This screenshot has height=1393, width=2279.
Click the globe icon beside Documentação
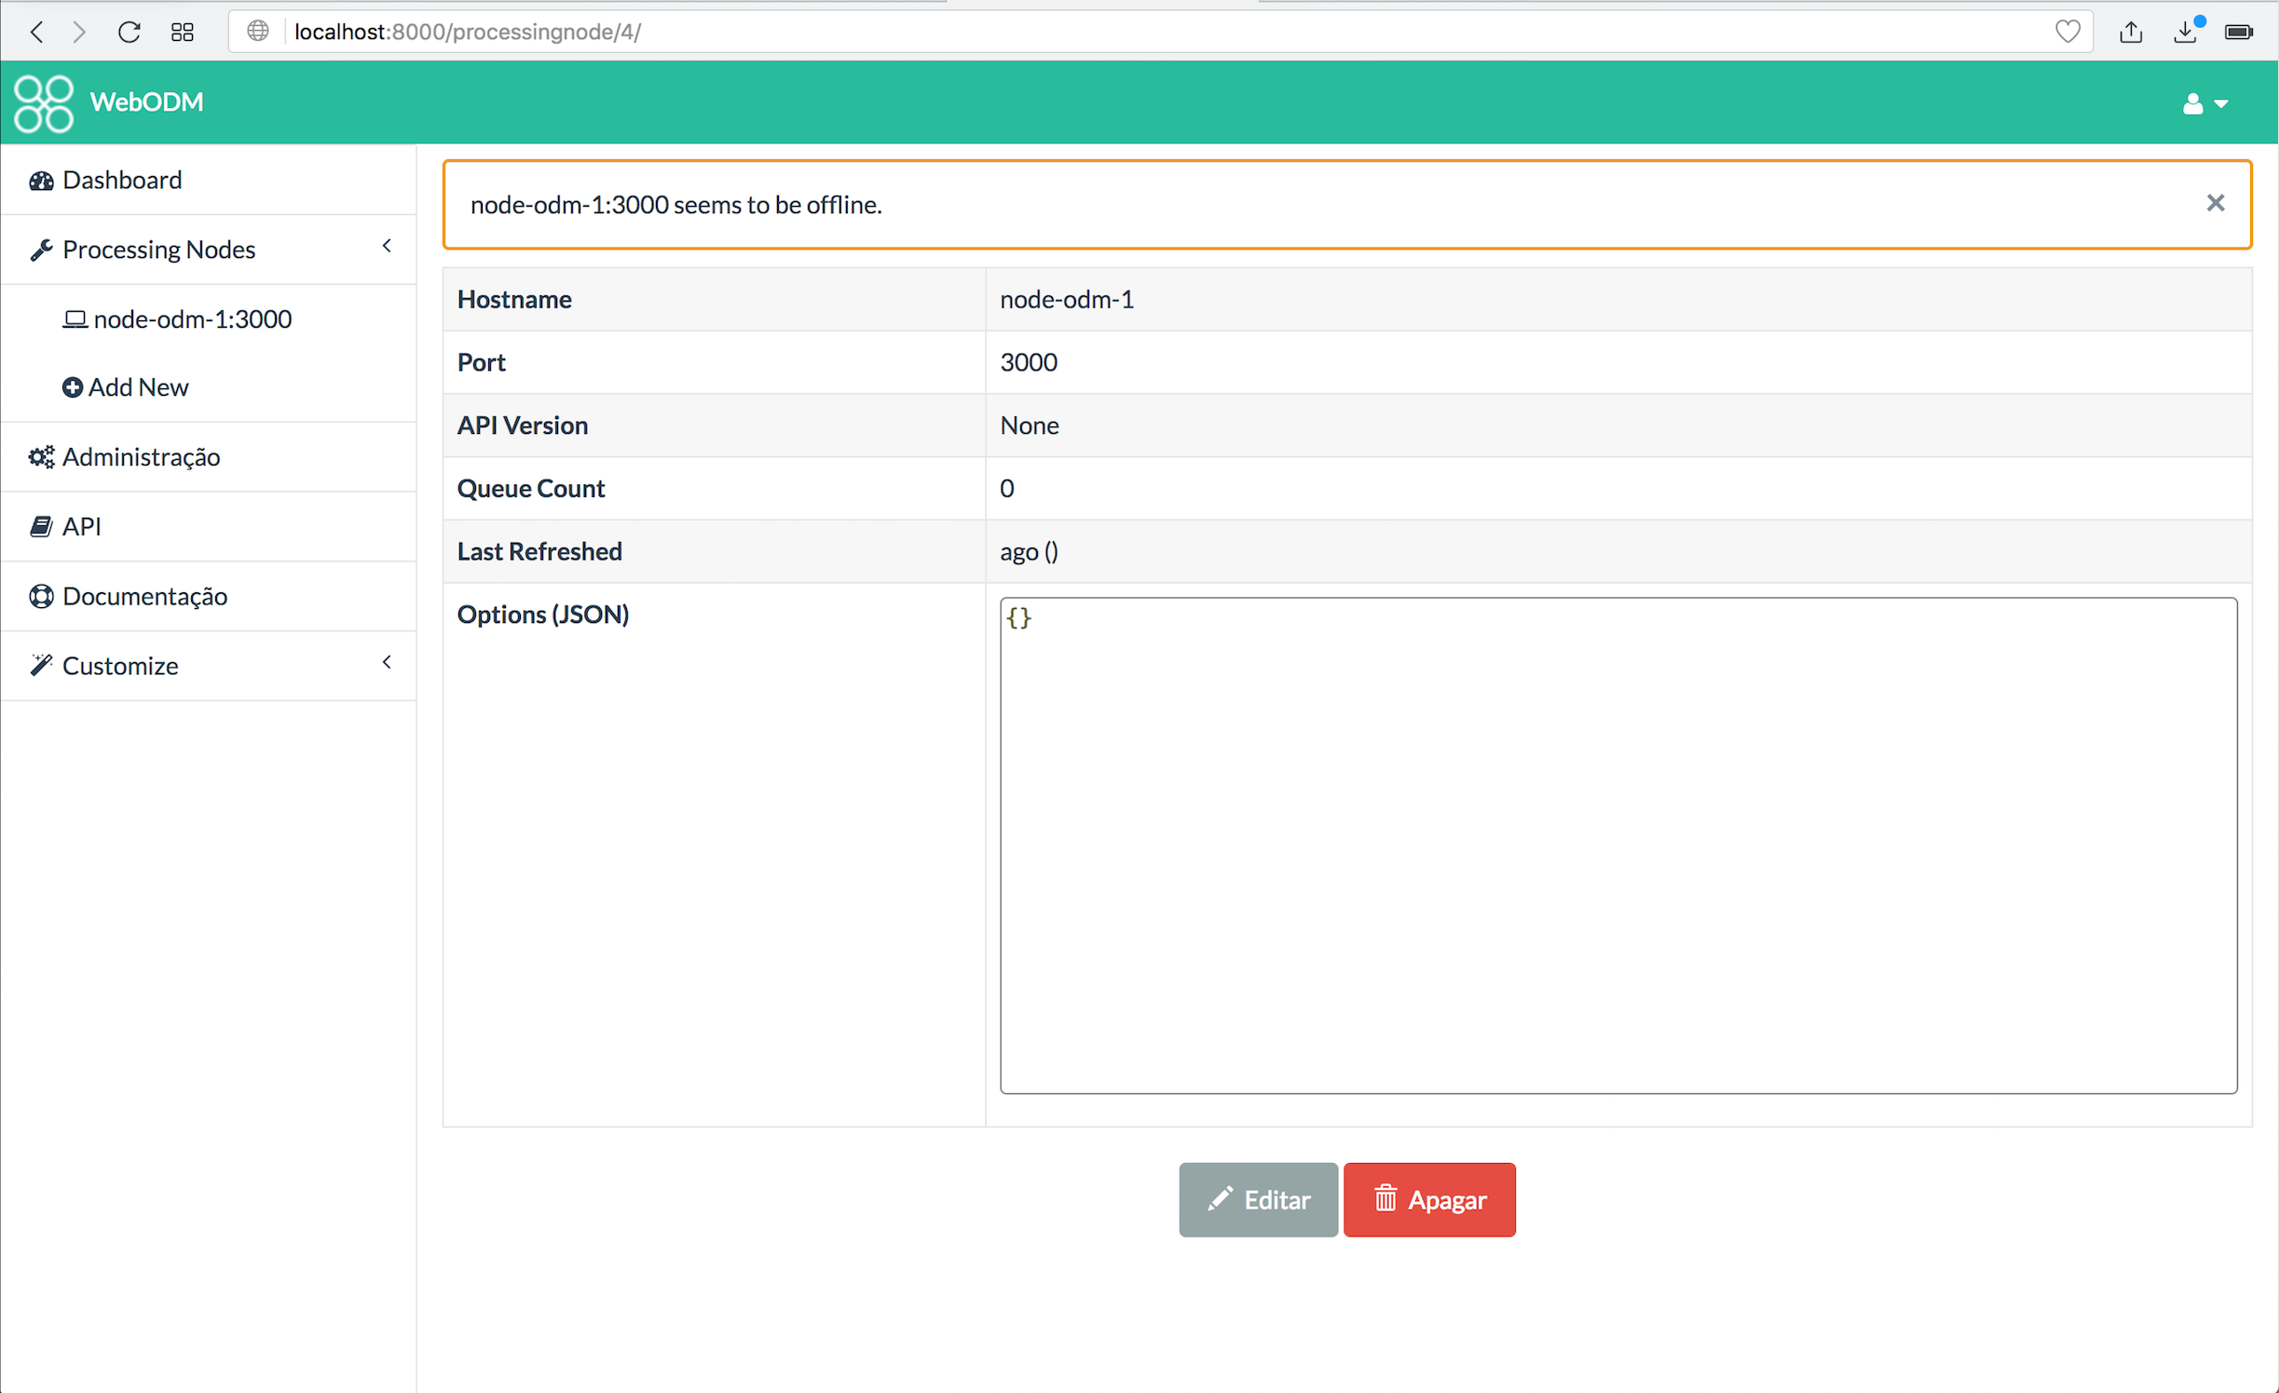pos(41,596)
